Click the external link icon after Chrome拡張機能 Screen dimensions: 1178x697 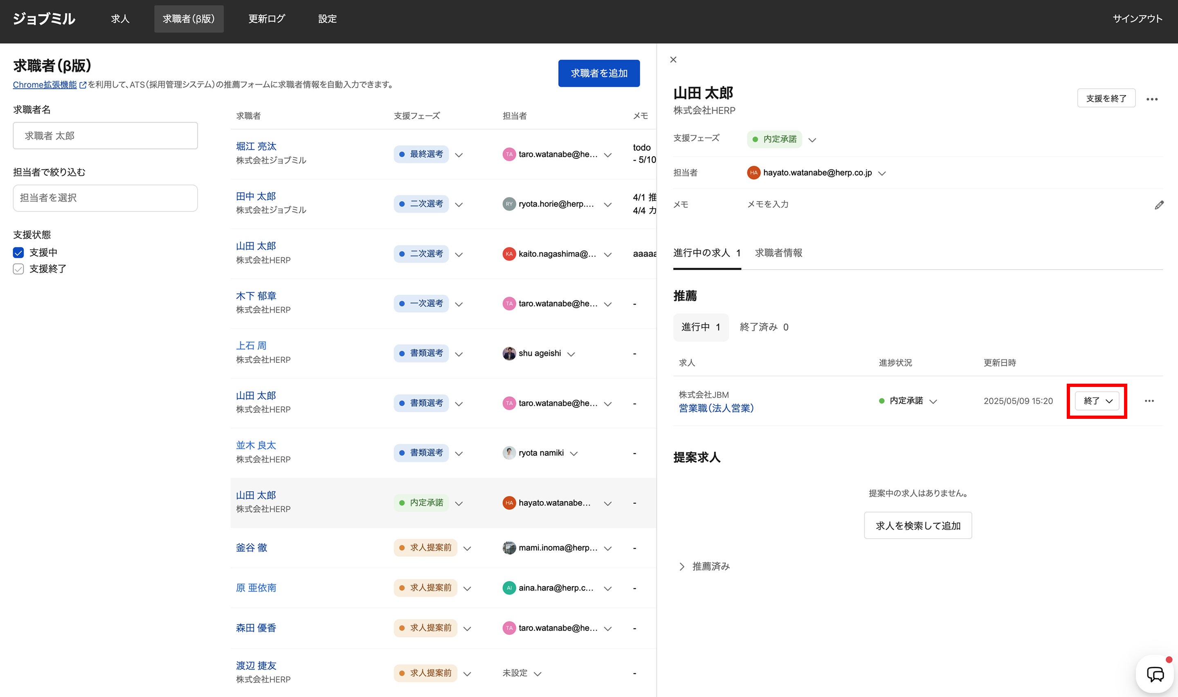coord(83,85)
